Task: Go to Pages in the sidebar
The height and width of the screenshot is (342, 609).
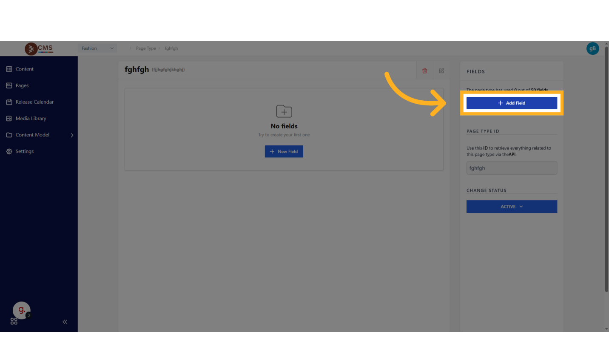Action: tap(22, 85)
